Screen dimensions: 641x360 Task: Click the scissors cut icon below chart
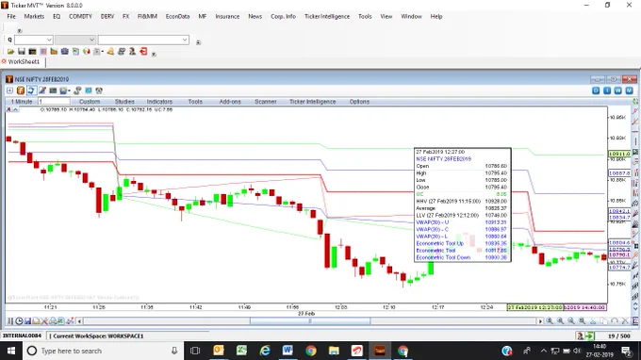pos(593,321)
